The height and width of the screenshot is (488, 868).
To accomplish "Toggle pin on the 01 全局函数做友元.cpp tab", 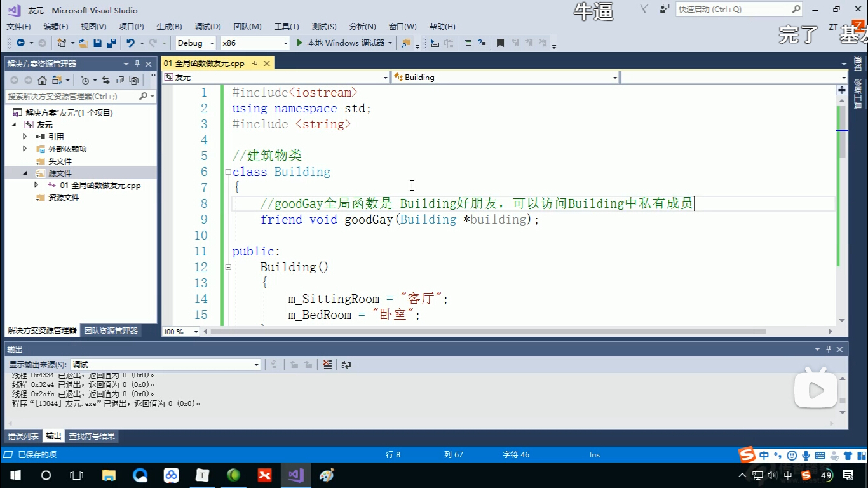I will point(255,64).
